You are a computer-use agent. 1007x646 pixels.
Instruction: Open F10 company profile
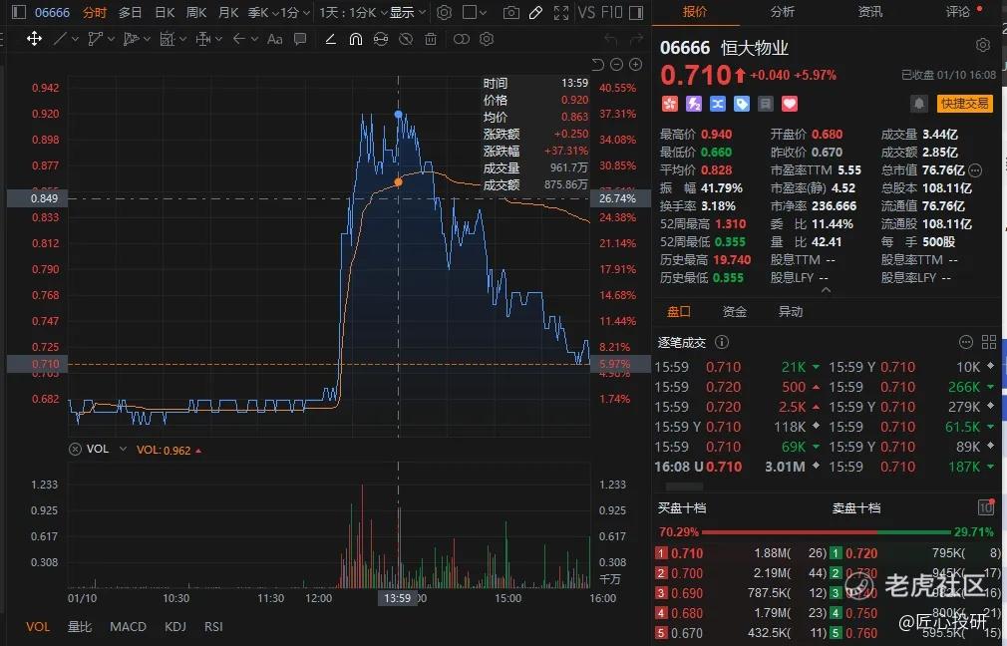(611, 12)
